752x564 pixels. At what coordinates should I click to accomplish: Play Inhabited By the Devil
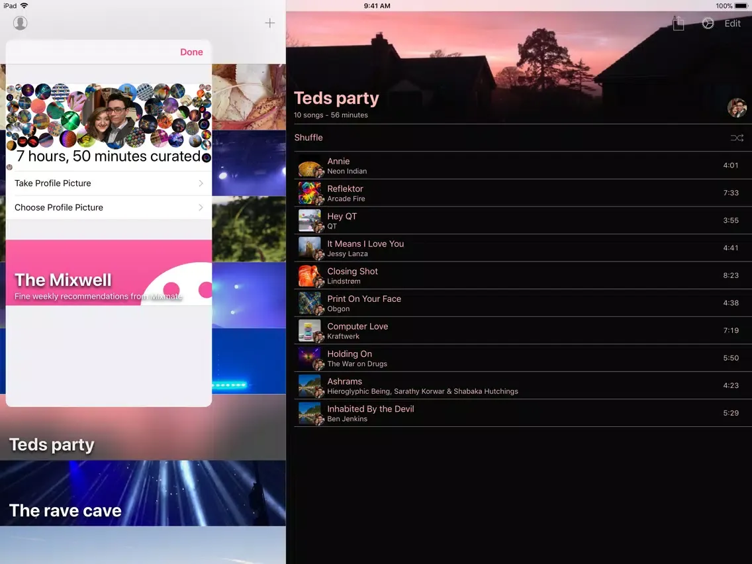pos(523,414)
